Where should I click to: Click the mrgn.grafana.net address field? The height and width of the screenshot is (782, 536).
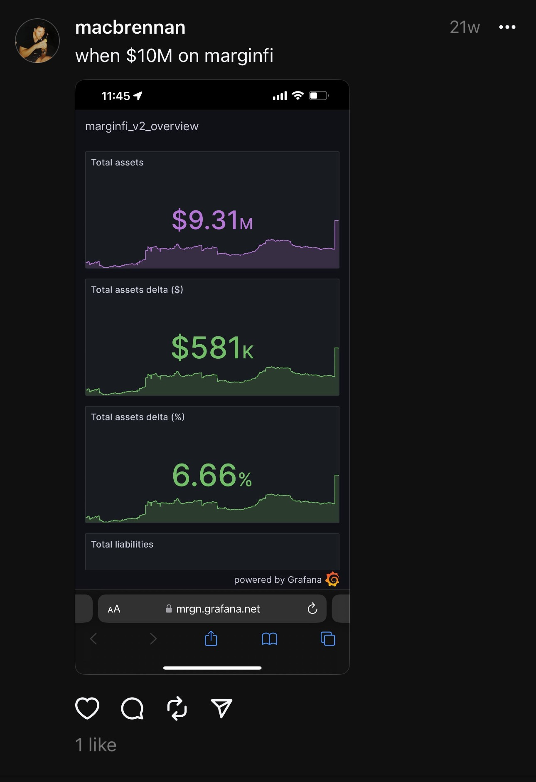point(212,609)
